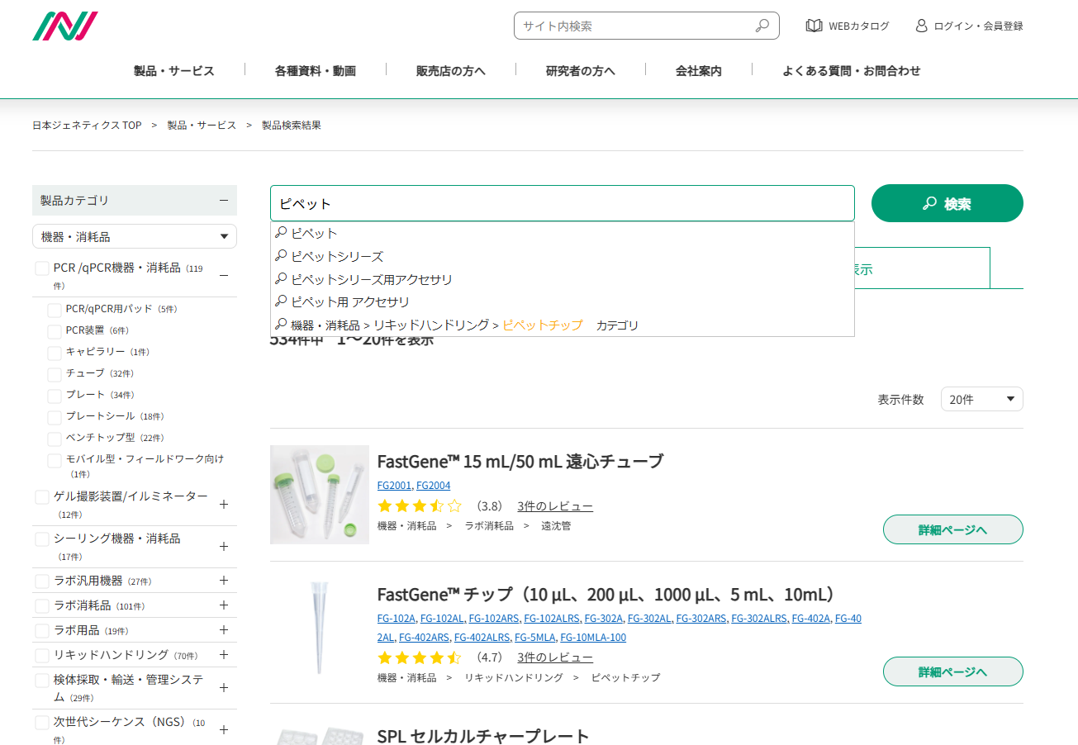This screenshot has height=745, width=1078.
Task: Check ラボ汎用機器 checkbox
Action: click(x=42, y=581)
